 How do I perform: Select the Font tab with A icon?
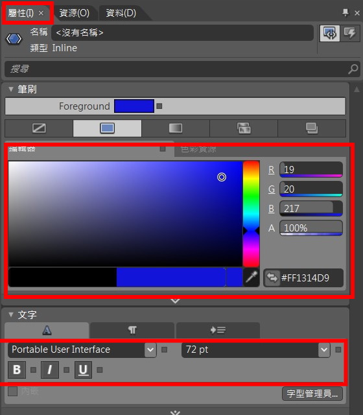(x=47, y=330)
